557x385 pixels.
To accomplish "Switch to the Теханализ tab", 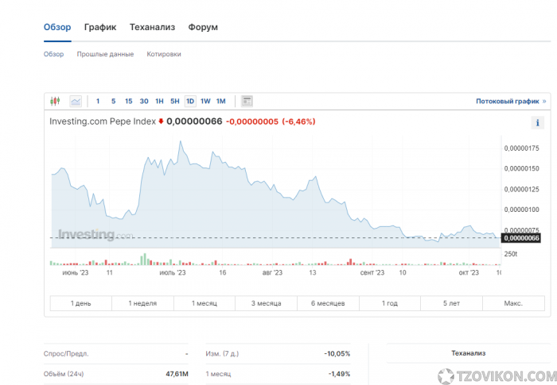I will pyautogui.click(x=153, y=27).
